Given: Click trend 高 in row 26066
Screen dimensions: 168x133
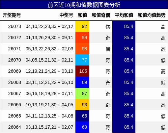Looking at the screenshot, I should (163, 105).
